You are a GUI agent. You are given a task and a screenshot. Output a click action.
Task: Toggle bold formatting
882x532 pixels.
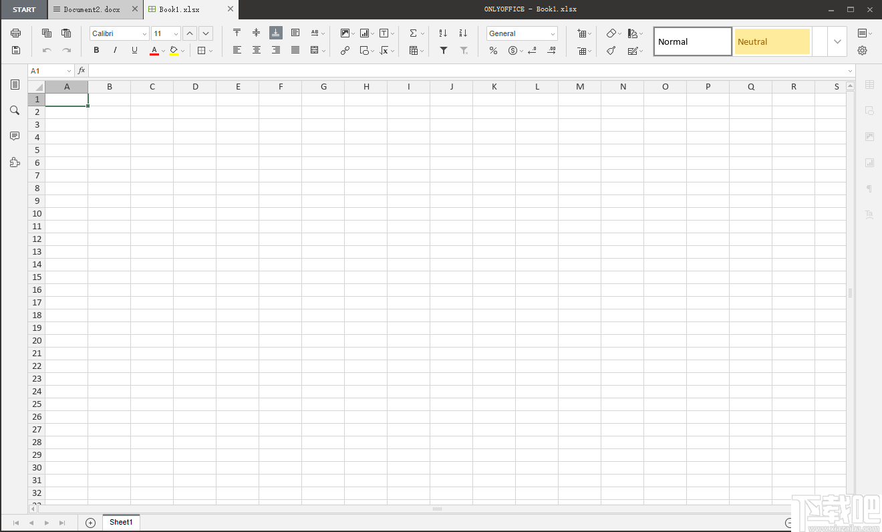pos(96,50)
